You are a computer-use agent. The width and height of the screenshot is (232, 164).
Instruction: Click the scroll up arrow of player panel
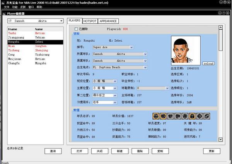coord(221,27)
